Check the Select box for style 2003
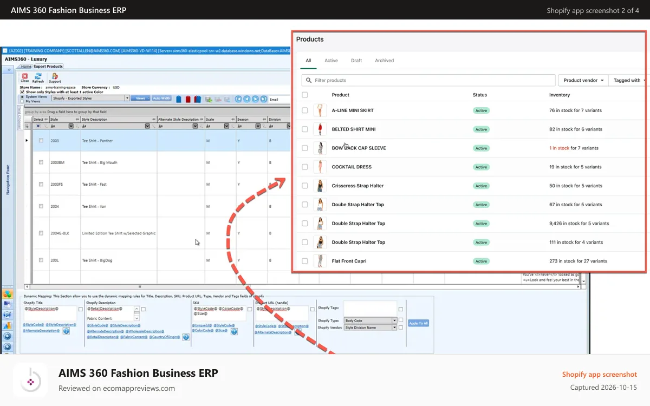650x406 pixels. [x=41, y=141]
